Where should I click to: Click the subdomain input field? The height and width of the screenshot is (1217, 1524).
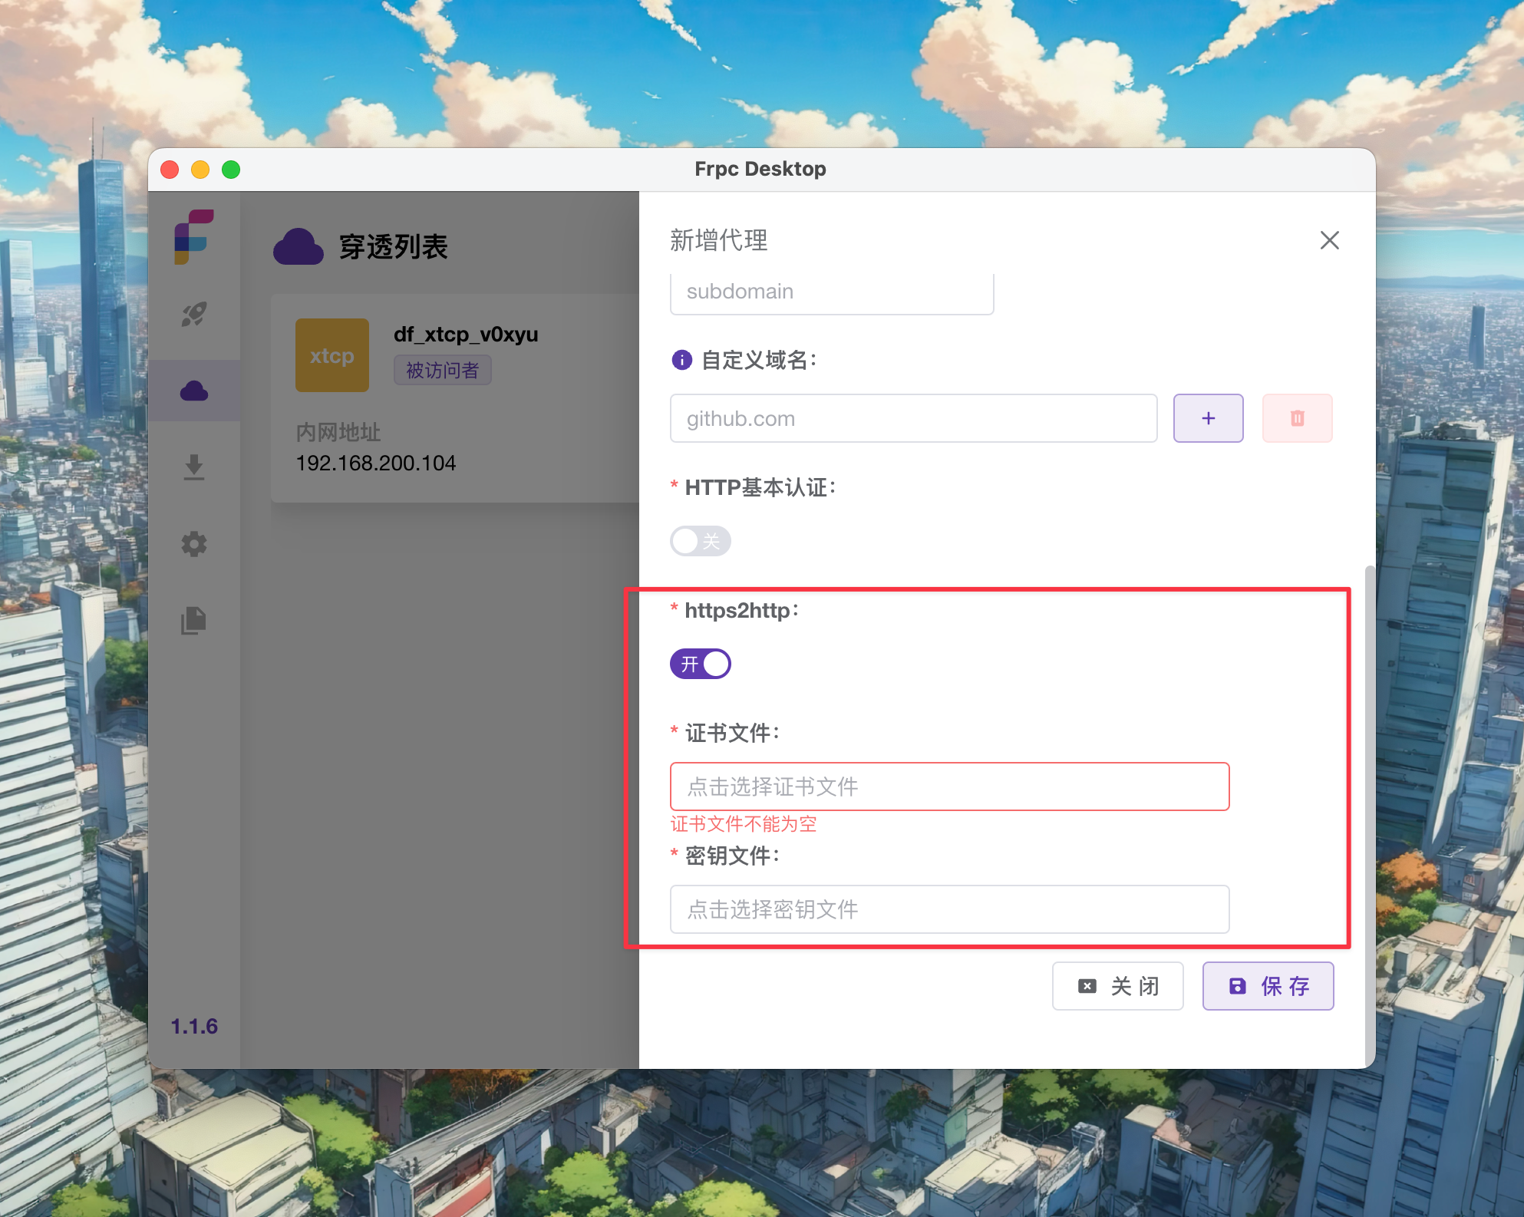[x=832, y=292]
